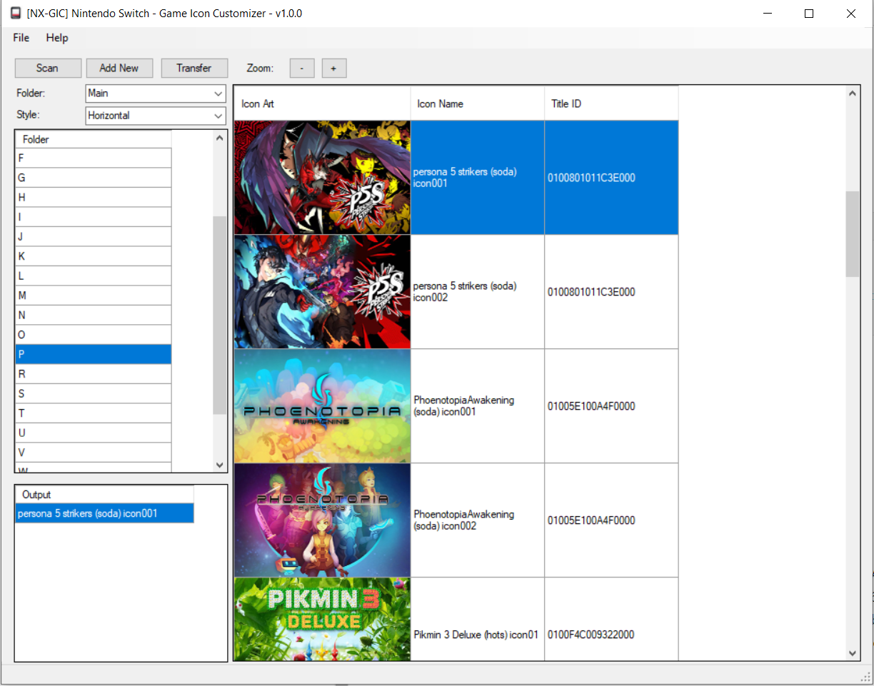Select folder K in the folder list

[x=94, y=256]
